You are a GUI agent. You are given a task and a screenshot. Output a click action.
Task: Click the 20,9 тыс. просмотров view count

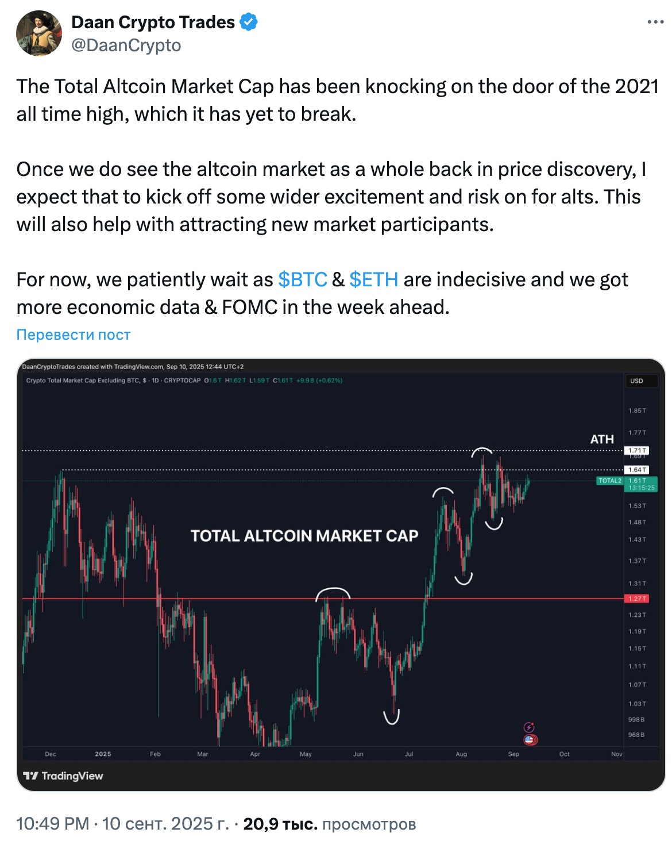point(330,824)
